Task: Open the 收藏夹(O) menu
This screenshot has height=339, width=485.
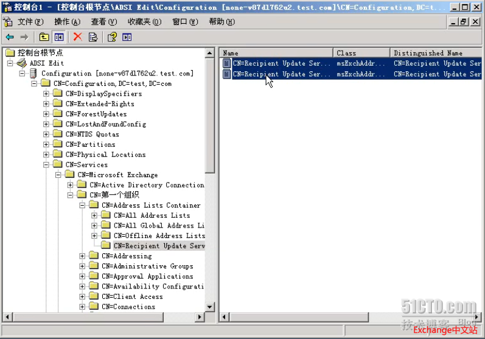Action: tap(144, 22)
